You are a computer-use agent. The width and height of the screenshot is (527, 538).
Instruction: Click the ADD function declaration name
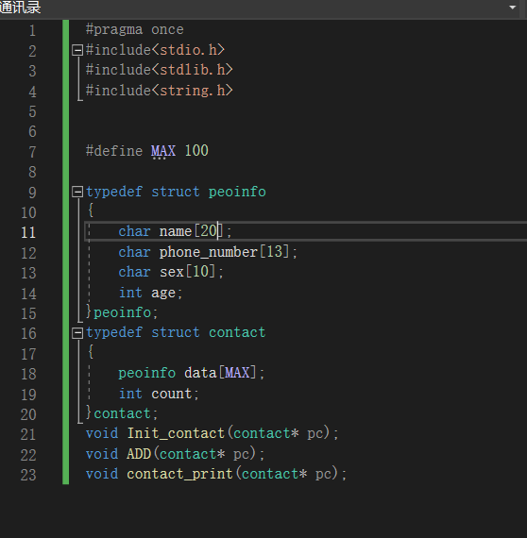coord(139,454)
